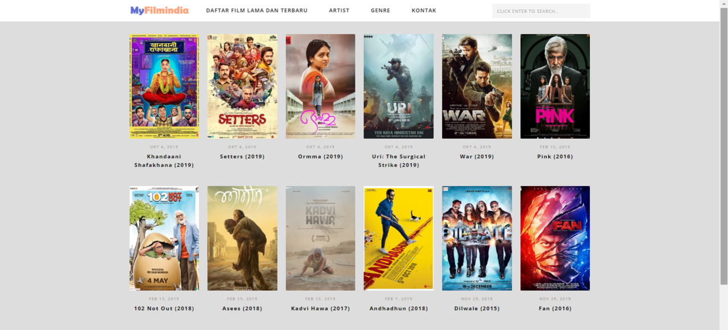Viewport: 728px width, 330px height.
Task: View the Asees movie poster
Action: (x=242, y=238)
